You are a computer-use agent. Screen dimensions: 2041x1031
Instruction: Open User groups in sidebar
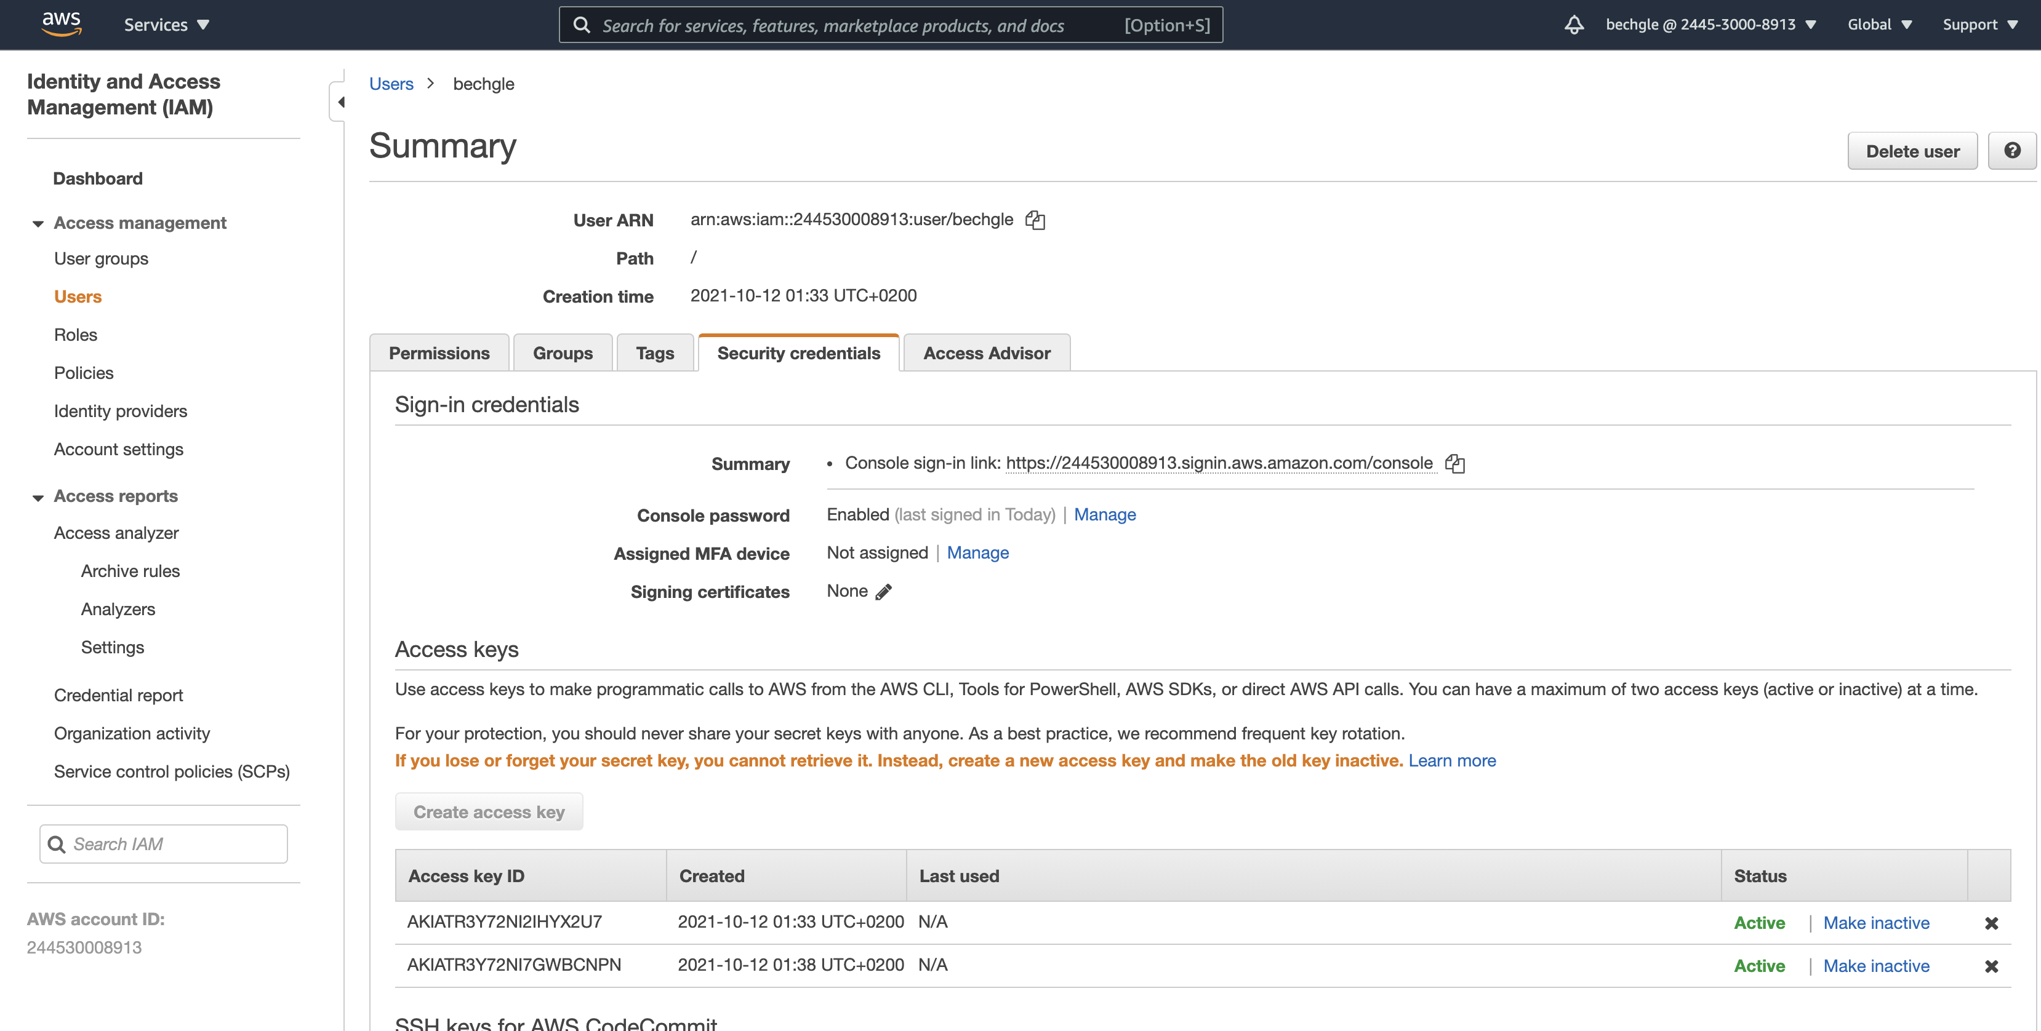(x=100, y=258)
